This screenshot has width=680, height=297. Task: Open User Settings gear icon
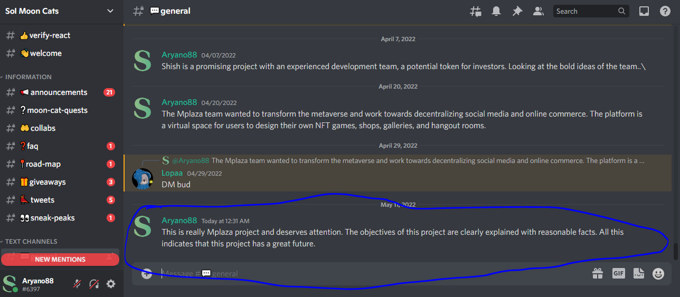click(111, 284)
